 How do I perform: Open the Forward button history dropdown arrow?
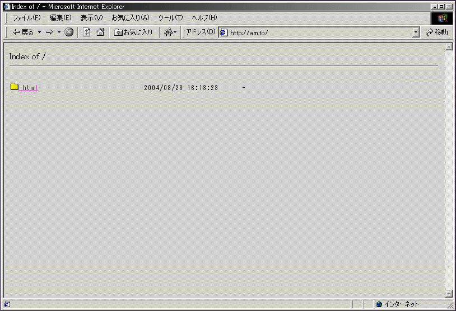[59, 32]
